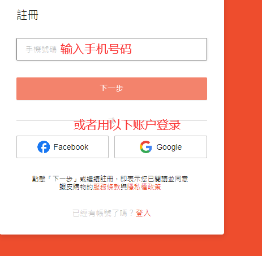
Task: Click the multicolor Google G logo
Action: click(146, 147)
